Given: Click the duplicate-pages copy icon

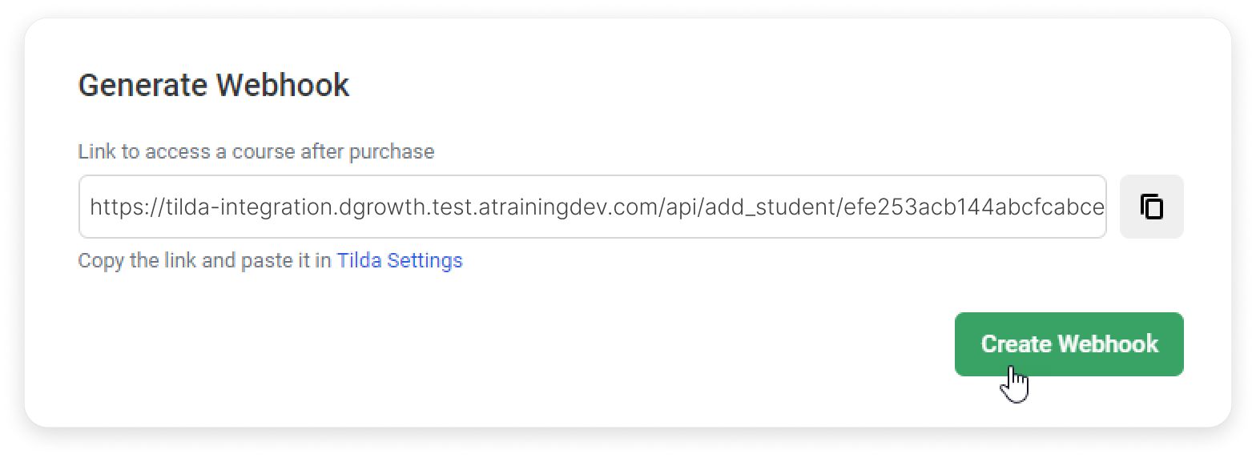Looking at the screenshot, I should pyautogui.click(x=1151, y=207).
